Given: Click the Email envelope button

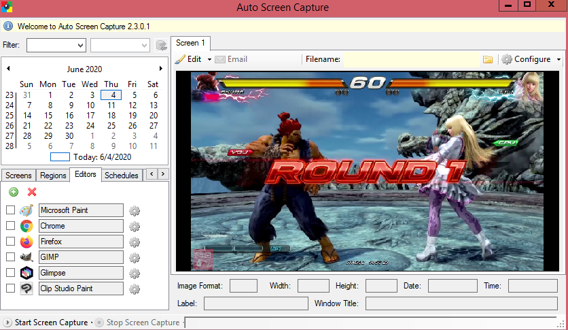Looking at the screenshot, I should pyautogui.click(x=231, y=59).
